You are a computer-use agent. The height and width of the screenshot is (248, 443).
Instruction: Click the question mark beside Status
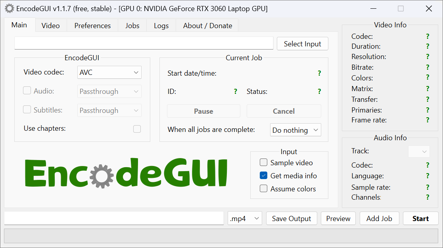pos(319,92)
